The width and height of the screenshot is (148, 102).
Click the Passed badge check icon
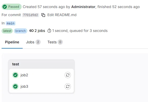5,7
